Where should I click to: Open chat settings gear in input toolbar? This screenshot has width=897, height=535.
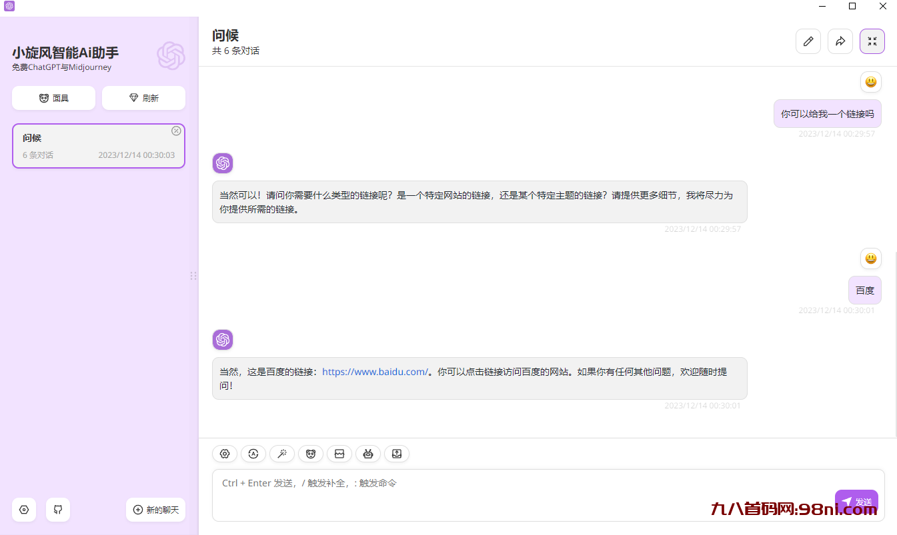(x=225, y=454)
